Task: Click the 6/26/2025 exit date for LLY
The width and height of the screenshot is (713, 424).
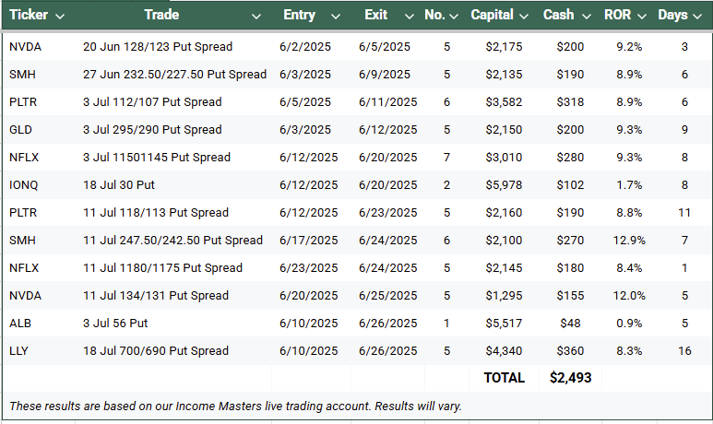Action: (x=388, y=351)
